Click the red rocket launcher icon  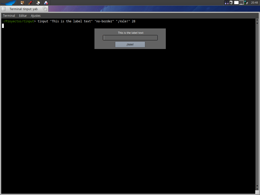pos(30,3)
